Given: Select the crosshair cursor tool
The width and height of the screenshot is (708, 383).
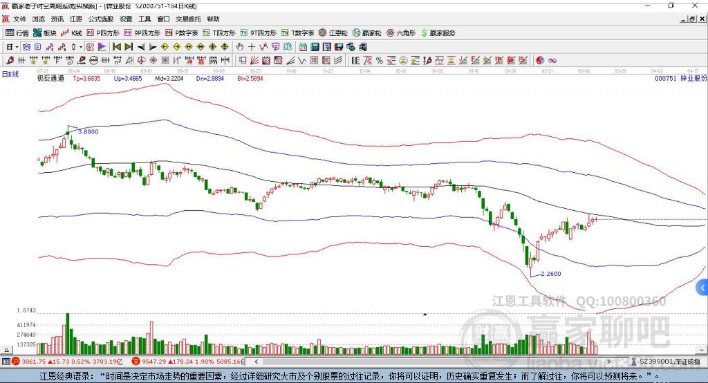Looking at the screenshot, I should coord(252,47).
